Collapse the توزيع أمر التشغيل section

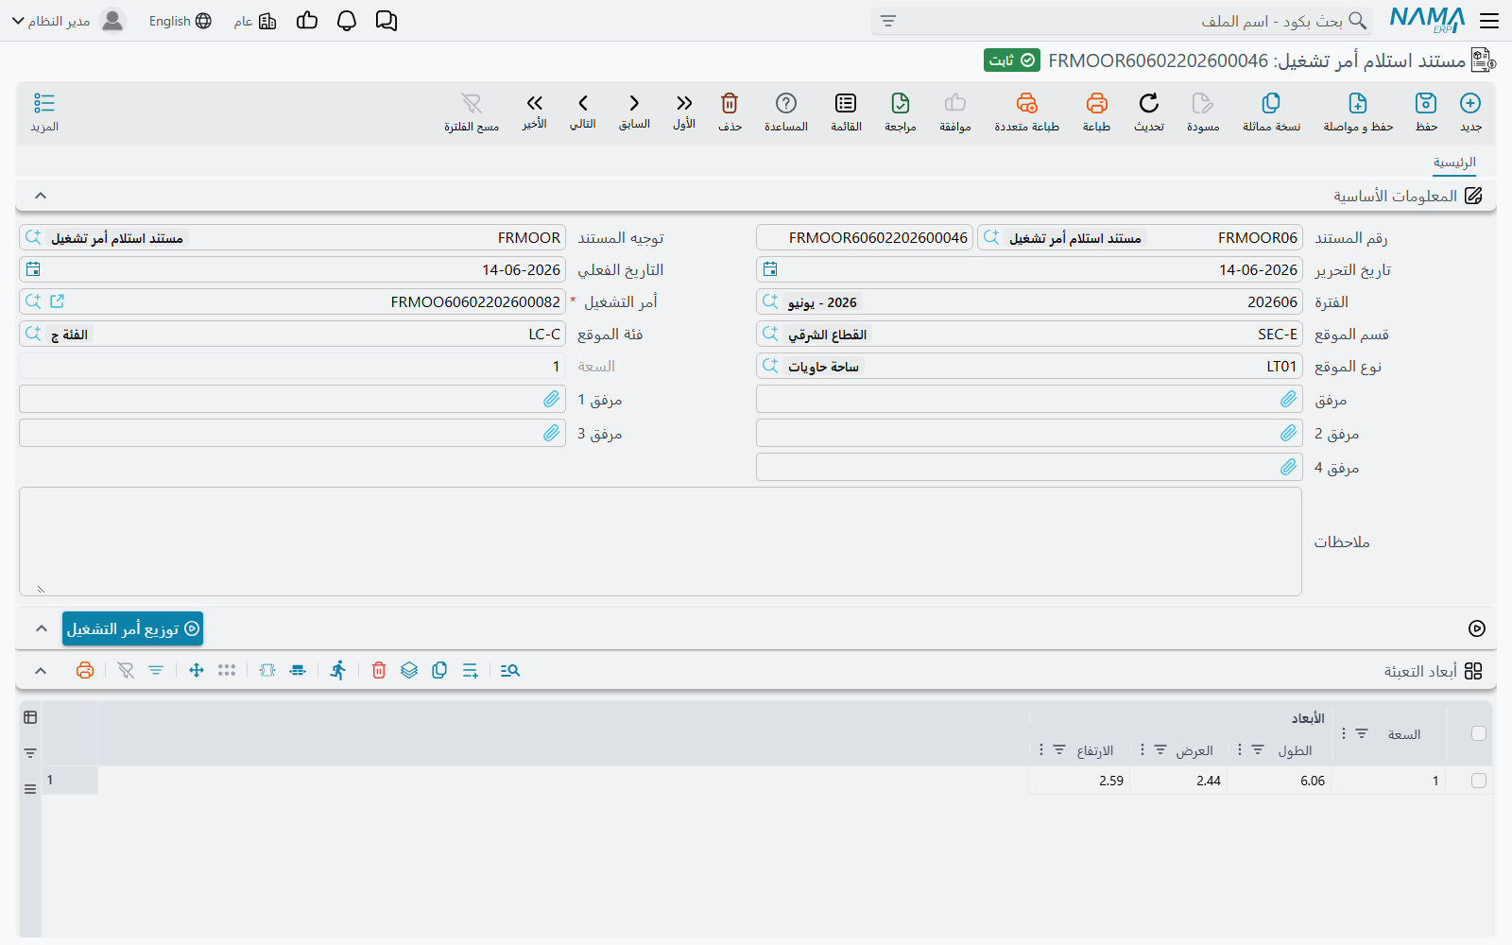point(41,628)
